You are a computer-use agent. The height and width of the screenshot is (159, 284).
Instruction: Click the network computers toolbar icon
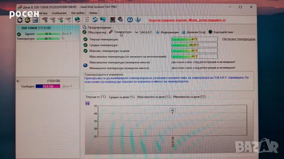(x=103, y=19)
